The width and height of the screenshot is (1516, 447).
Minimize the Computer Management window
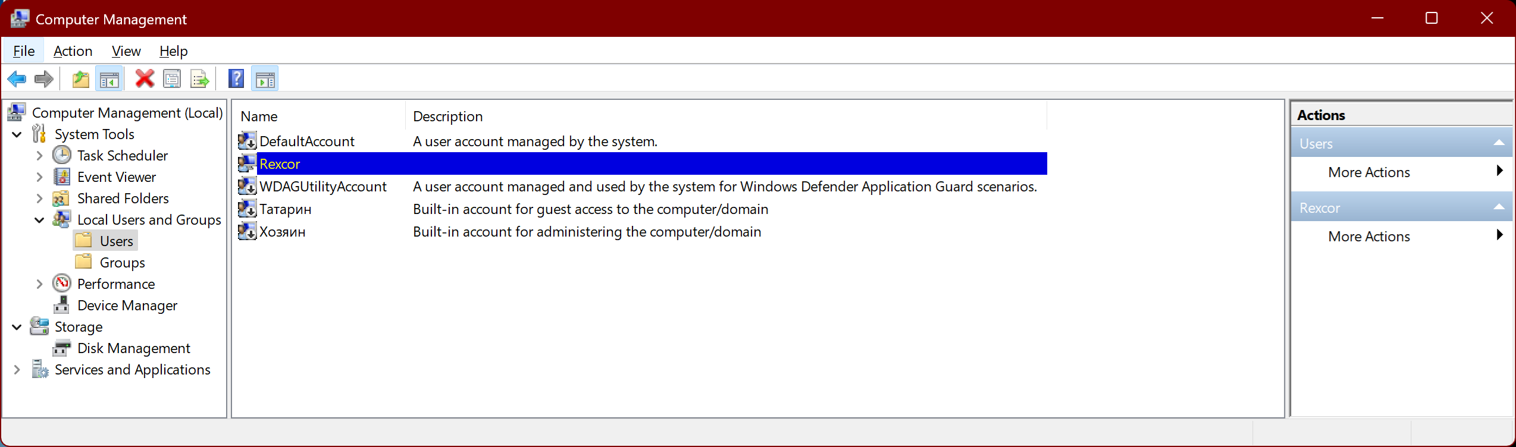[x=1377, y=18]
